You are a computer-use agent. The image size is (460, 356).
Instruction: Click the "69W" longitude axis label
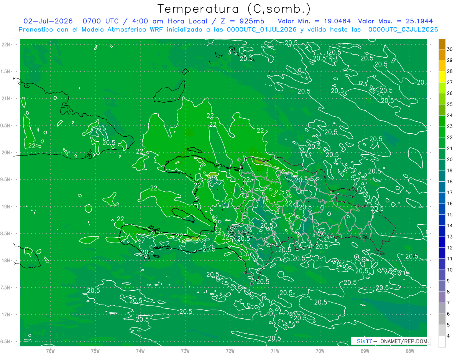point(365,351)
